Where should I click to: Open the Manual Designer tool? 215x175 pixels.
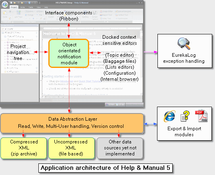(123, 11)
